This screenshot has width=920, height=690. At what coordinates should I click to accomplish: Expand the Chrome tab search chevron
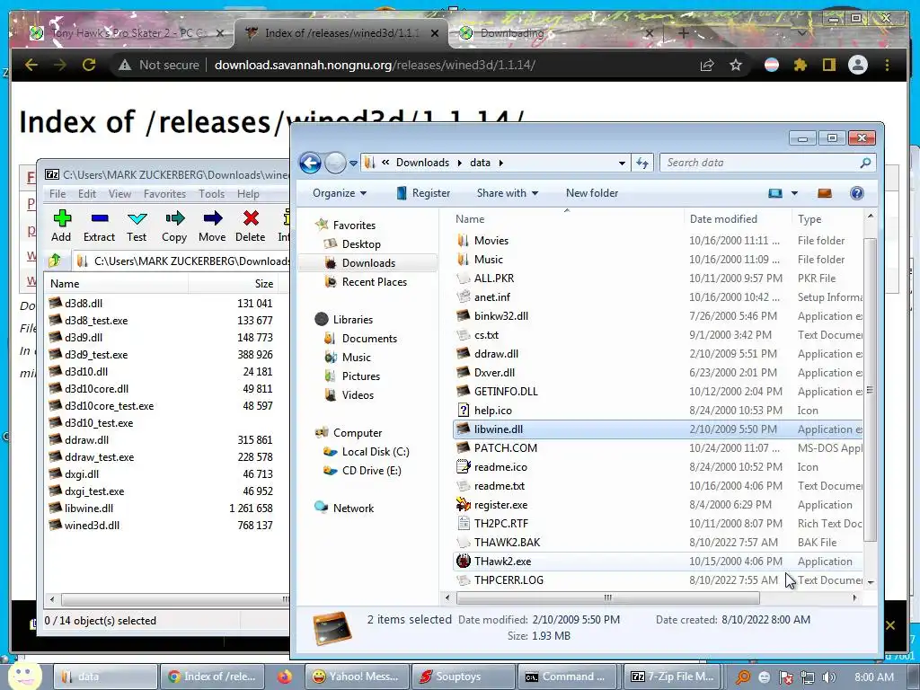[x=801, y=33]
